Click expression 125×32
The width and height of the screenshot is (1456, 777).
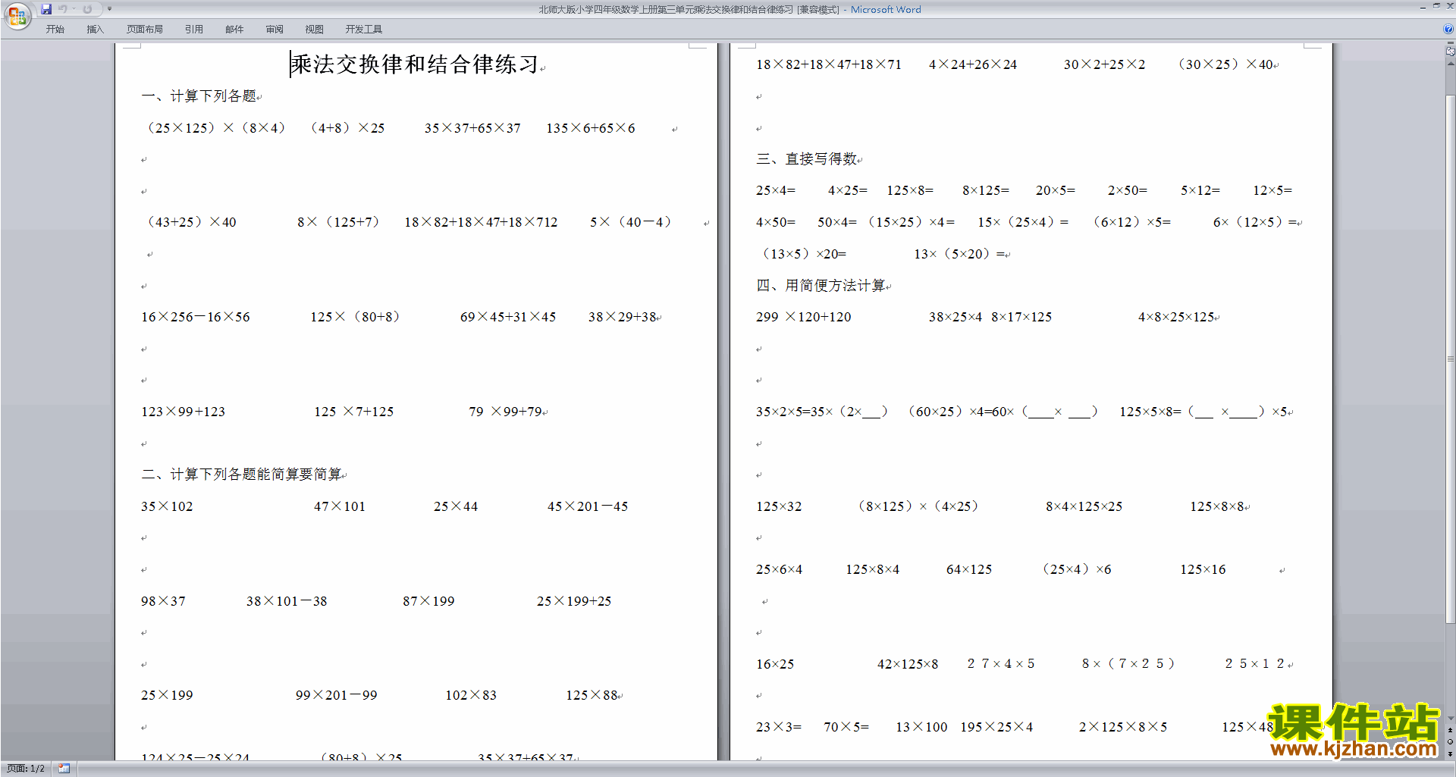(x=779, y=506)
